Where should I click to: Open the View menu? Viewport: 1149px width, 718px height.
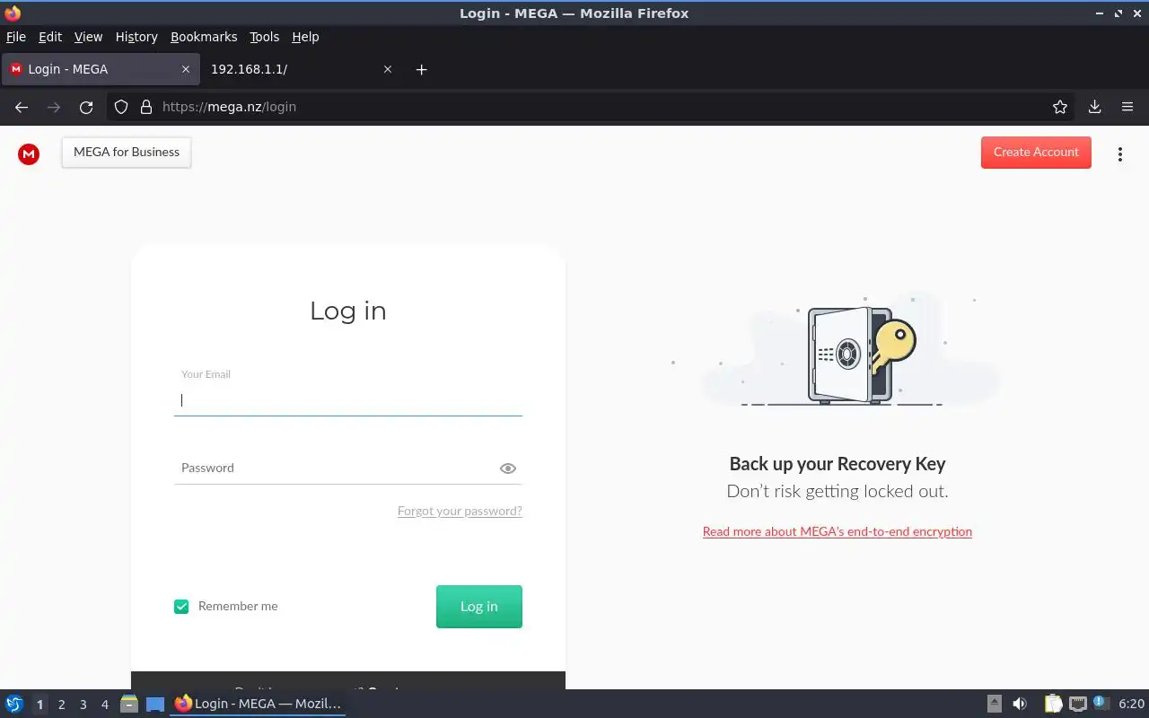click(x=88, y=37)
